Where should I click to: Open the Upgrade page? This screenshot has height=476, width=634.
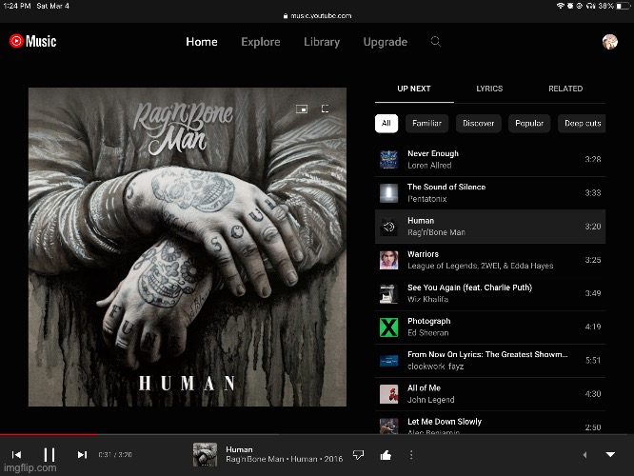385,42
